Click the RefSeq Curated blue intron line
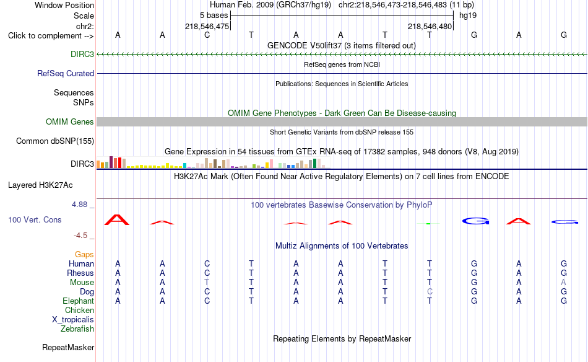Screen dimensions: 588x362 [342, 74]
